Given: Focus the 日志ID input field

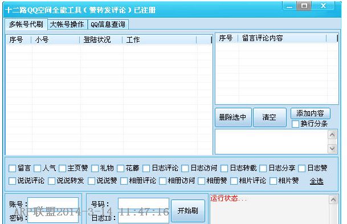Looking at the screenshot, I should [144, 218].
